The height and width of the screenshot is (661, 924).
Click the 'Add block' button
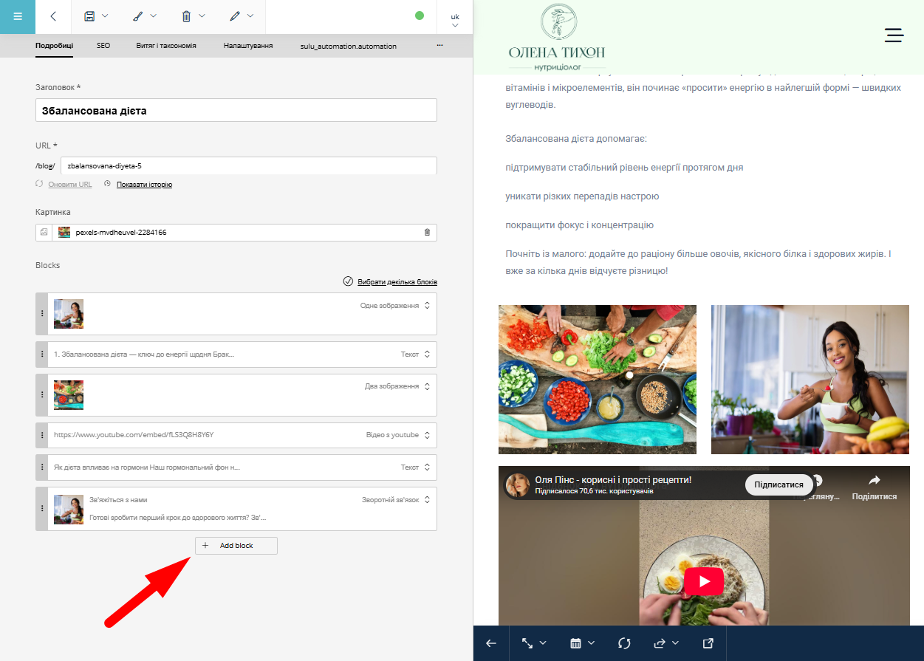(236, 546)
